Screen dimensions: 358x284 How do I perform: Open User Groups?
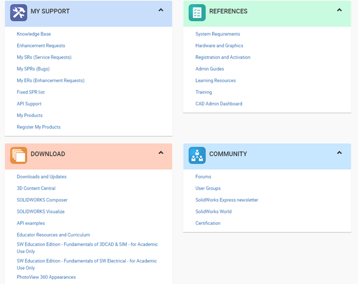(x=208, y=188)
